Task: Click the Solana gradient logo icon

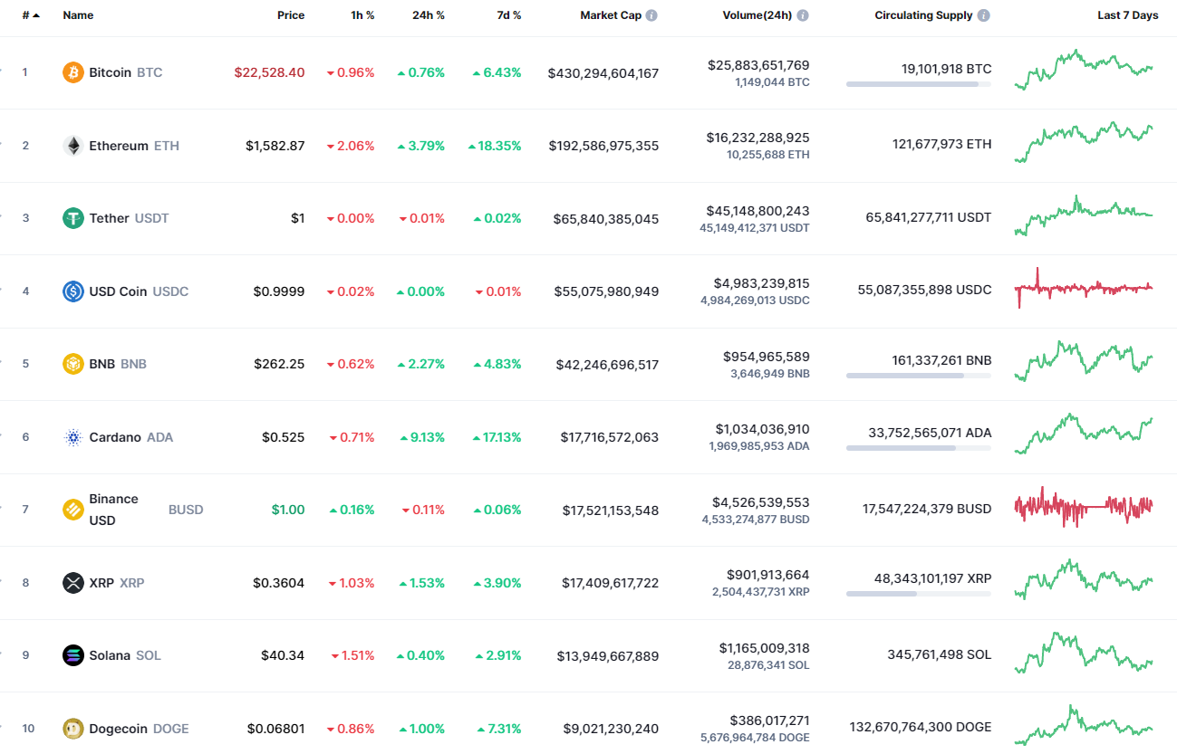Action: point(73,655)
